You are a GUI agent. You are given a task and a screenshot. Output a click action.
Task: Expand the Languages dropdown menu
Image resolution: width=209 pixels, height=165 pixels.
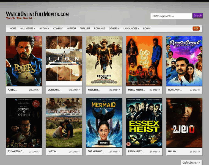[x=131, y=29]
